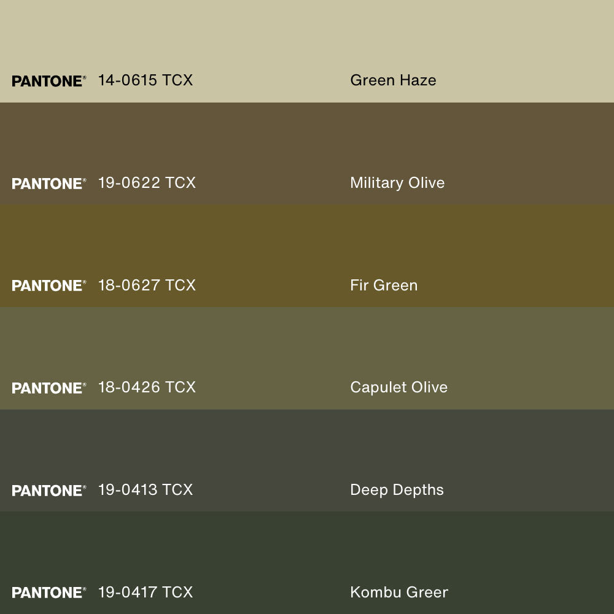Click the PANTONE logo in Capulet Olive row
Screen dimensions: 614x614
(x=49, y=388)
